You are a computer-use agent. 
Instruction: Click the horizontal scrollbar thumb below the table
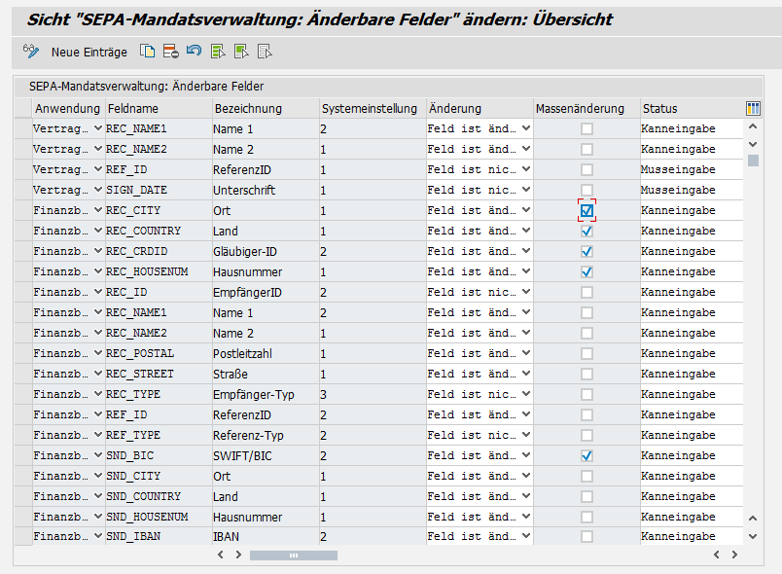point(293,555)
